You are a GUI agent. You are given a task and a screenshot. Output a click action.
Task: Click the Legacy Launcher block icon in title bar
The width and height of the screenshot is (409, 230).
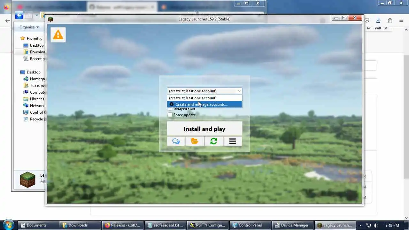pos(50,19)
